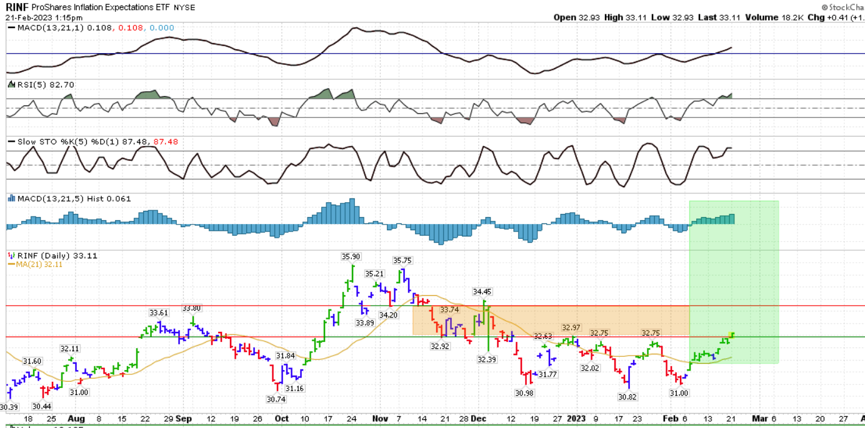Click the Feb label on the date axis

point(669,419)
